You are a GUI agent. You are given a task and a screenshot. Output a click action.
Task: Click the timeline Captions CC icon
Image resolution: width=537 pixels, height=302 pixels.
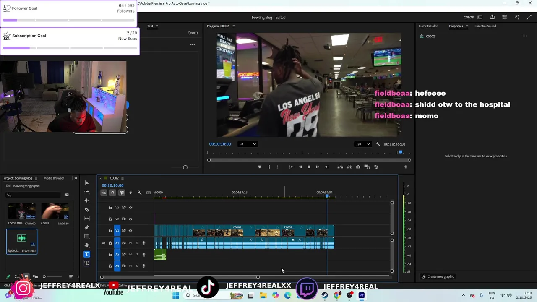[148, 193]
